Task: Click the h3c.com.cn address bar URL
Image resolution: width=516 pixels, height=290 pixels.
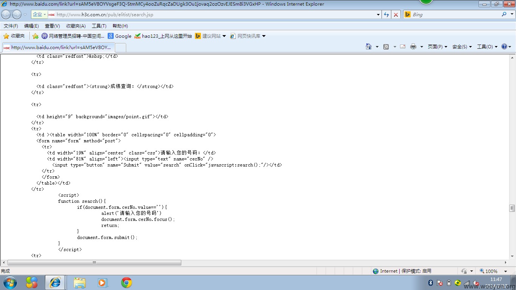Action: coord(105,15)
